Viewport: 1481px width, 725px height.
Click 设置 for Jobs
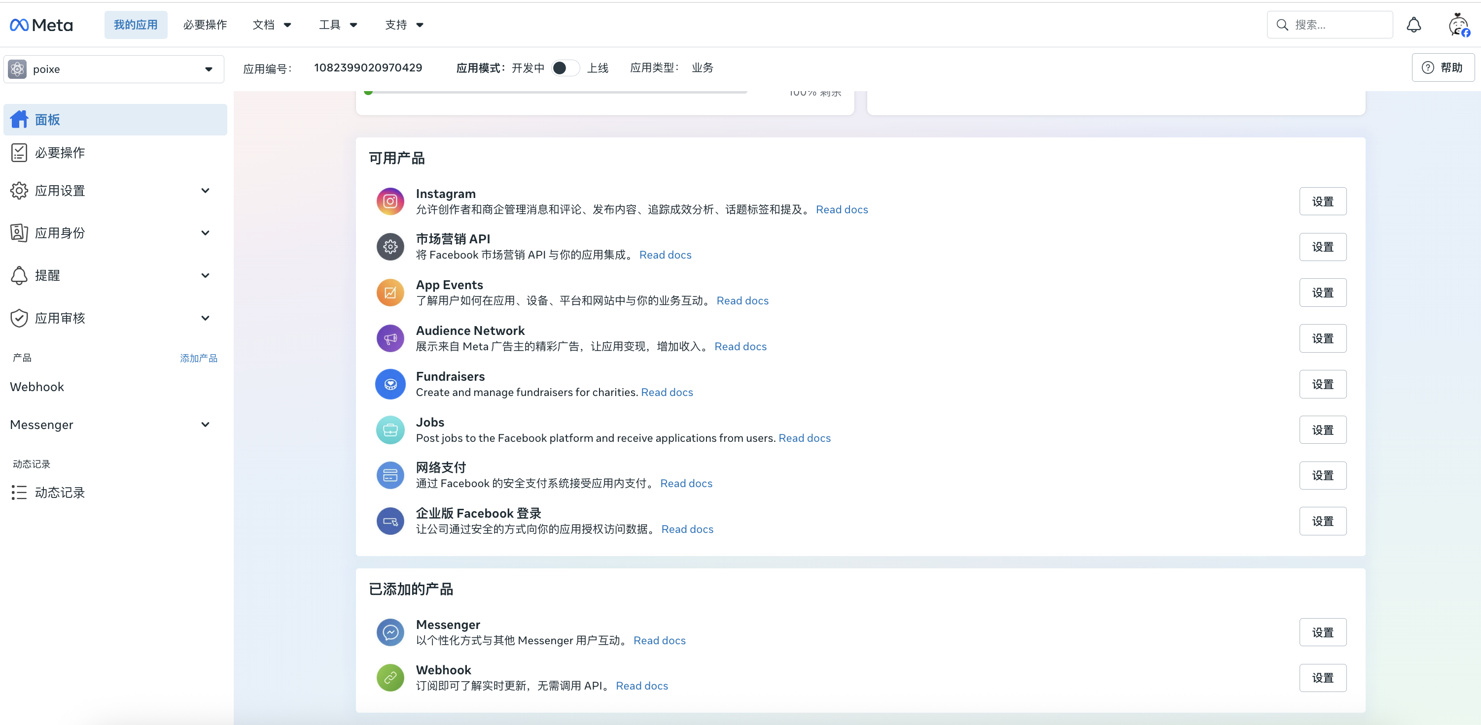click(1322, 429)
